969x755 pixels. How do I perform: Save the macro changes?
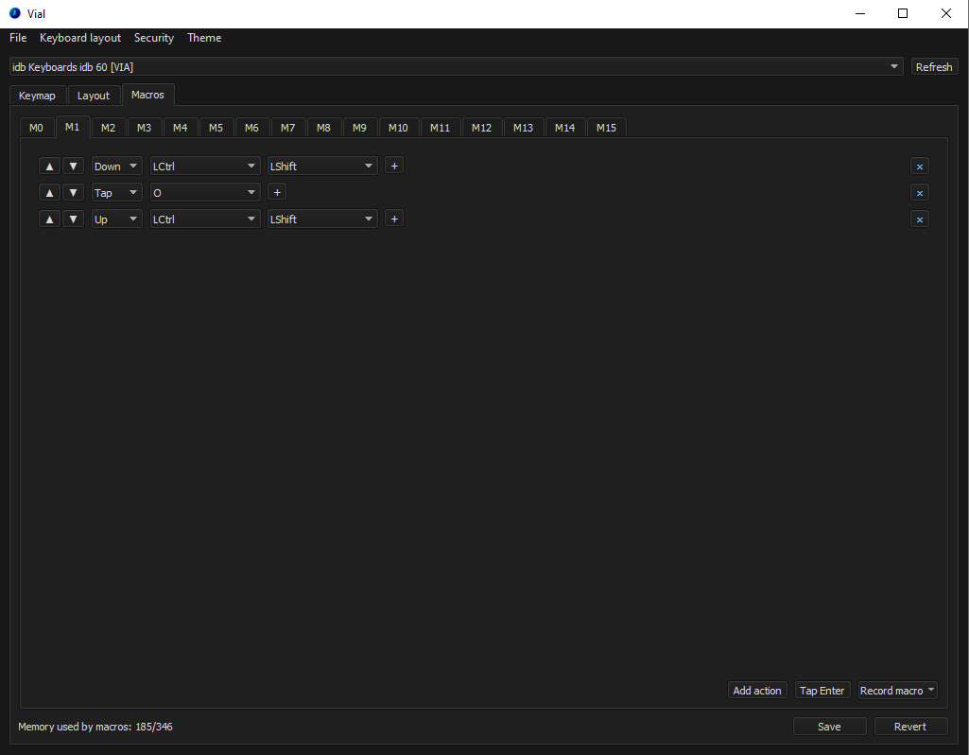(x=829, y=726)
